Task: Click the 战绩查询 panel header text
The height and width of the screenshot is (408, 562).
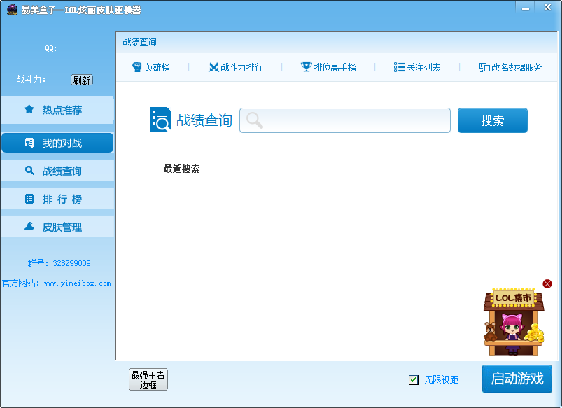Action: pos(139,42)
